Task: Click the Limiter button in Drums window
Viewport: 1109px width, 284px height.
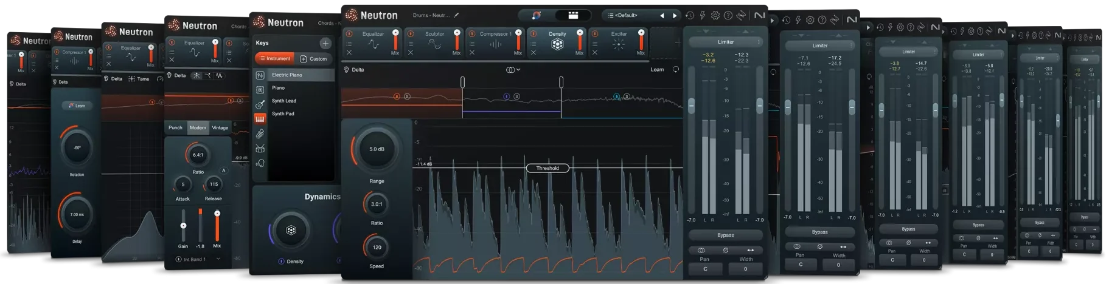Action: click(725, 42)
